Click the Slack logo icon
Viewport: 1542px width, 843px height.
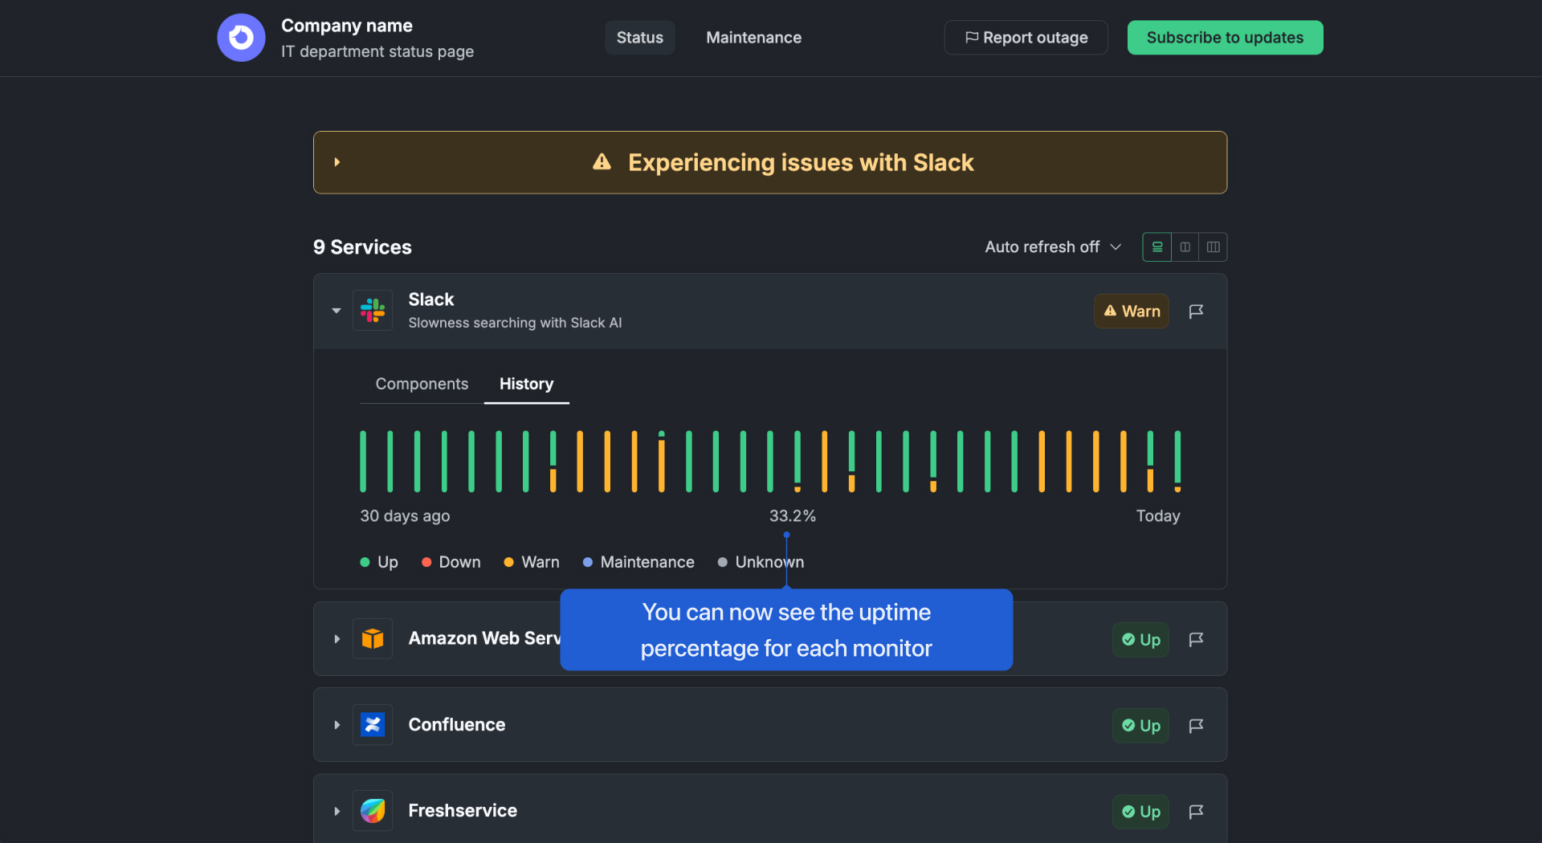(373, 311)
